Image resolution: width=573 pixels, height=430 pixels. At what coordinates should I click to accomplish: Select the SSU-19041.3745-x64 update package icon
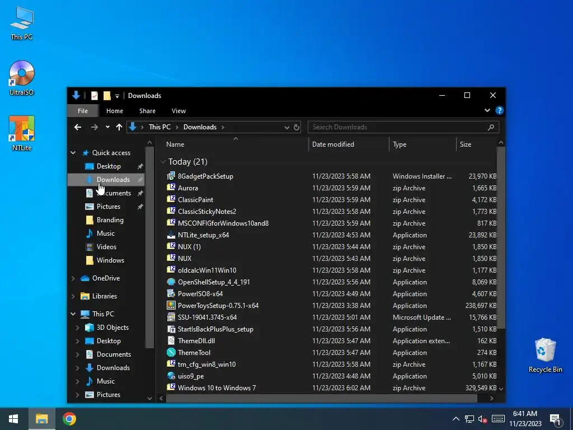click(171, 317)
